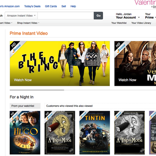Open the Help link

pyautogui.click(x=73, y=6)
